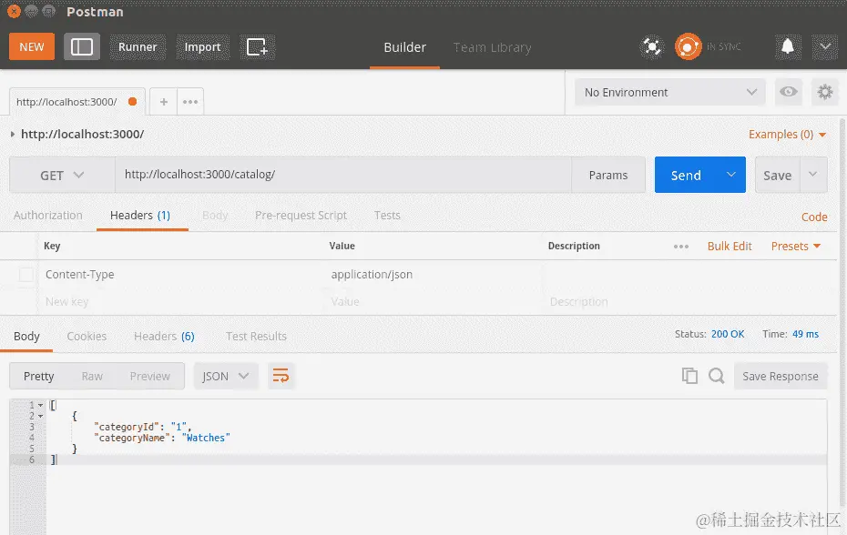Click the new header Value field
This screenshot has height=535, width=847.
[x=434, y=301]
